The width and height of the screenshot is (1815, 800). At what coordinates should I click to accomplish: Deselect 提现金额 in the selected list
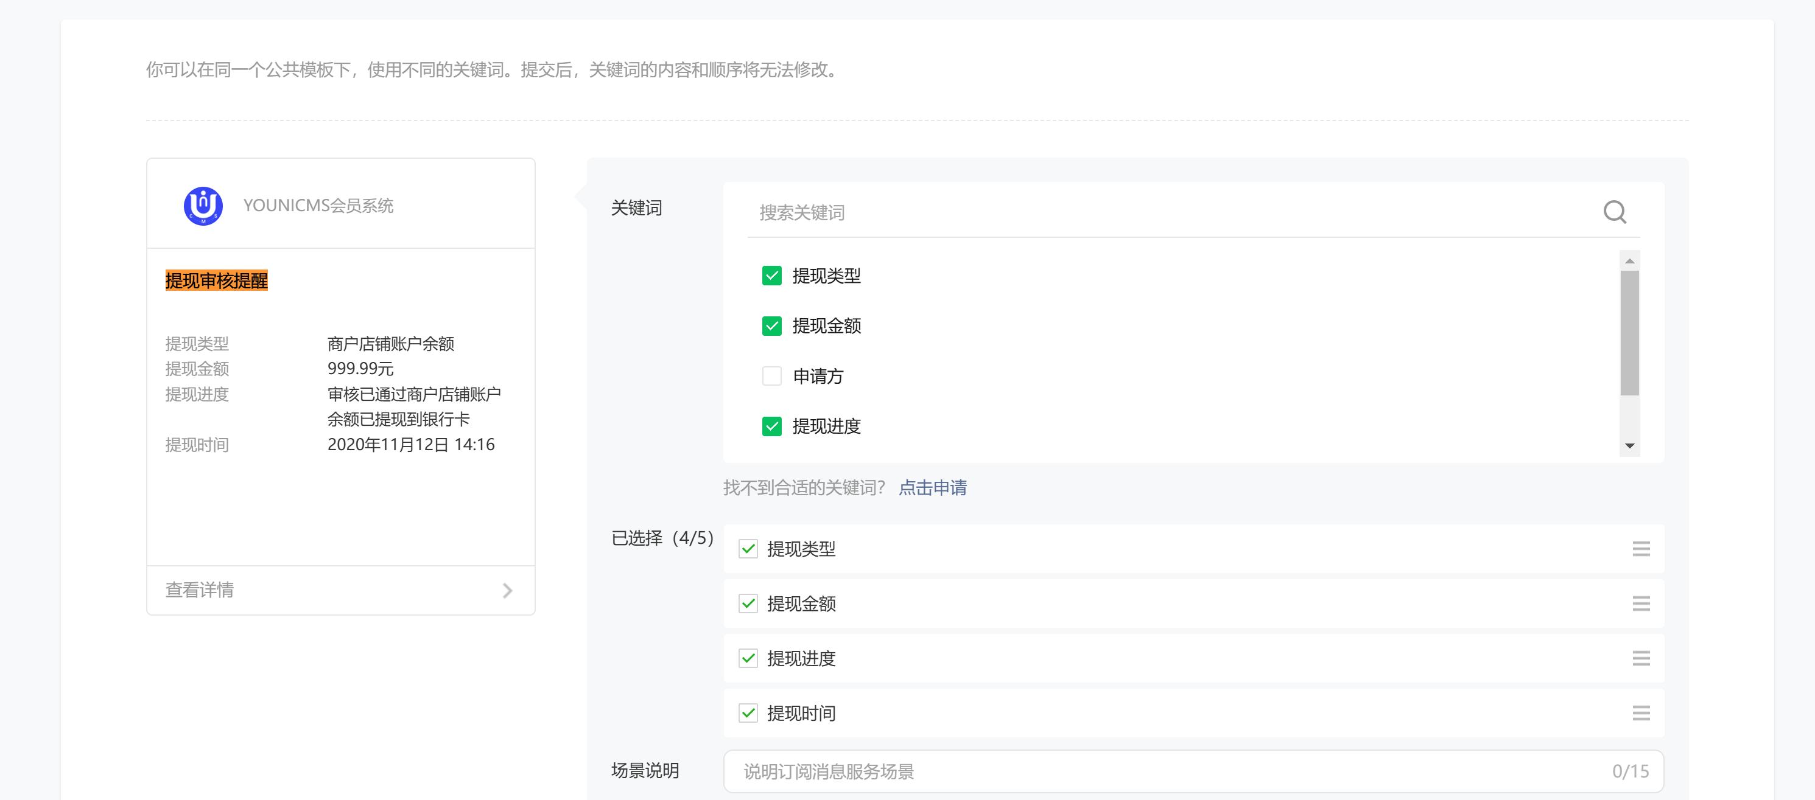click(748, 603)
